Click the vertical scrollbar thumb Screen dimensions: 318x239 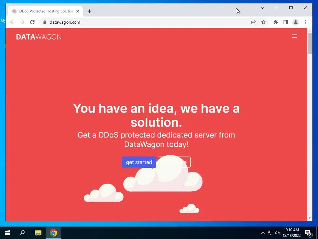310,44
